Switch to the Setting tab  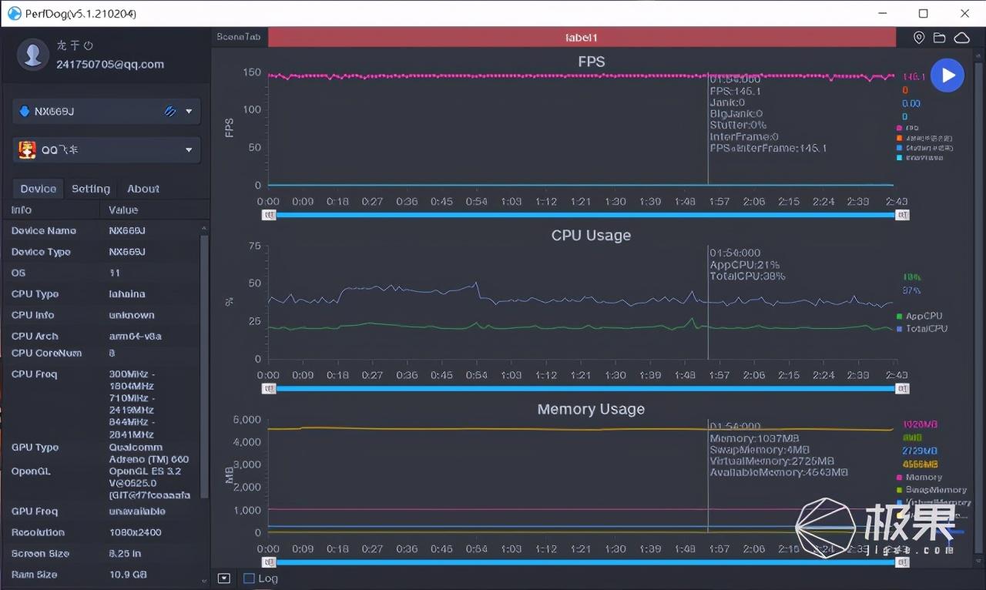pyautogui.click(x=91, y=189)
